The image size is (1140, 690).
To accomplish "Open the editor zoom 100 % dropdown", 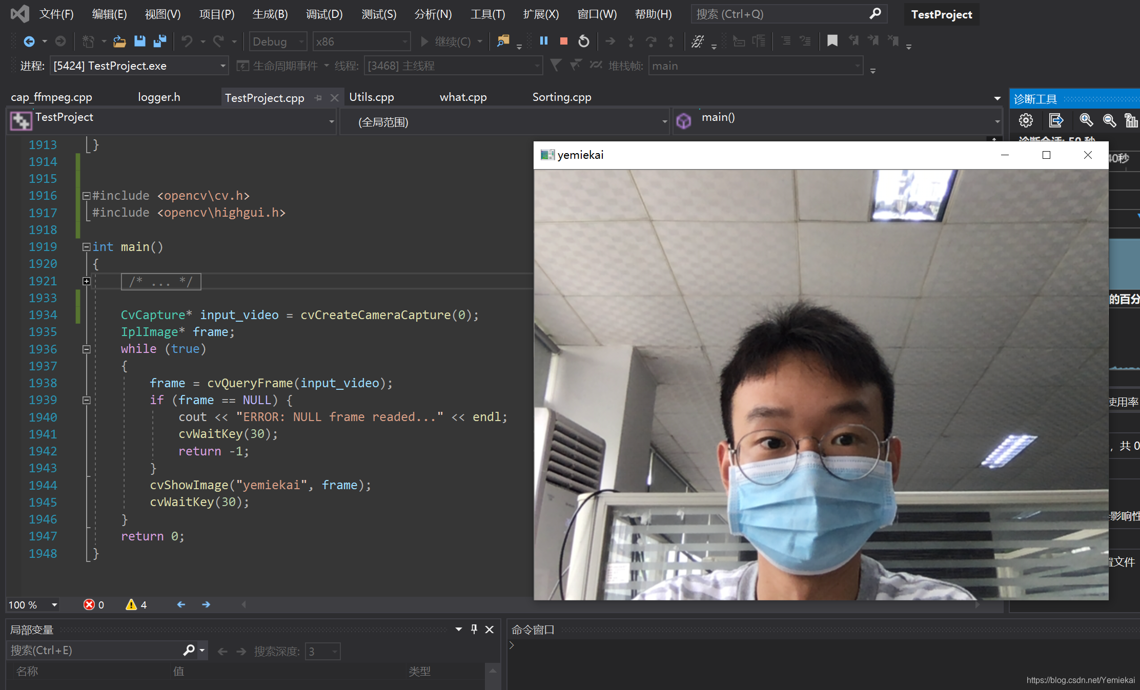I will tap(54, 605).
